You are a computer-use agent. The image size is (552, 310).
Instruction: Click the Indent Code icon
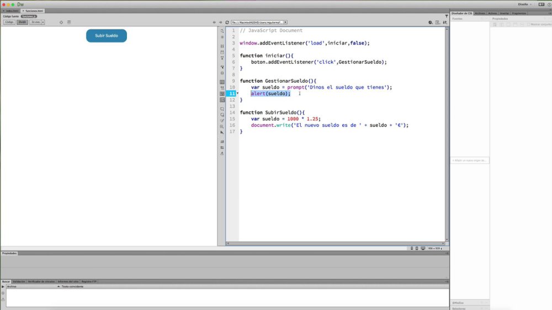coord(222,141)
